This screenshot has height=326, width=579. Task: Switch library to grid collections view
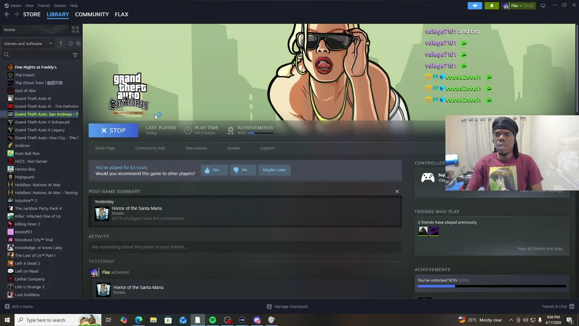(75, 29)
